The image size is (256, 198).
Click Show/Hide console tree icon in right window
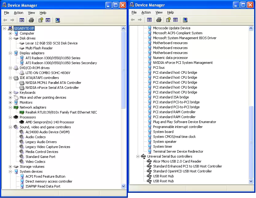(x=149, y=20)
